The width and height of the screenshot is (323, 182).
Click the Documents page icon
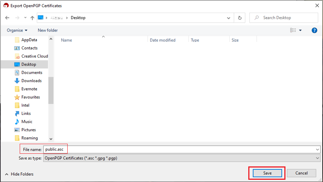17,72
